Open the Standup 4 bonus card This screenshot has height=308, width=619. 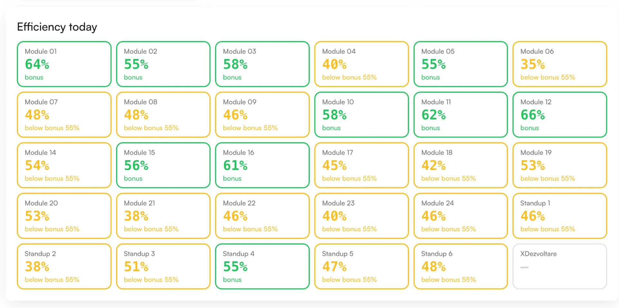tap(262, 266)
